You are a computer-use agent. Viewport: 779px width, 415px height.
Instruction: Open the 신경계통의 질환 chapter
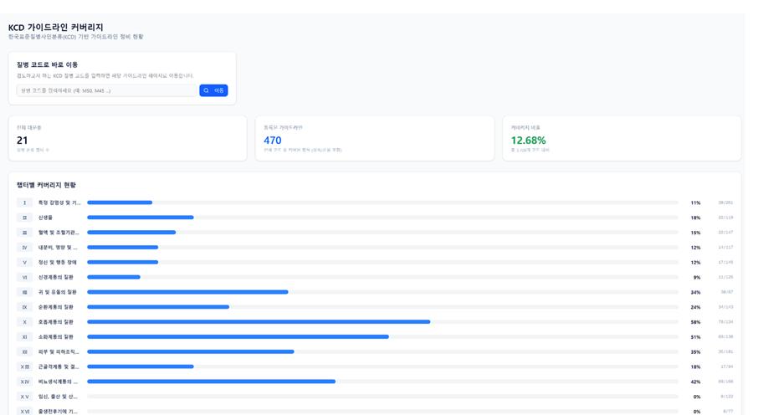point(55,277)
